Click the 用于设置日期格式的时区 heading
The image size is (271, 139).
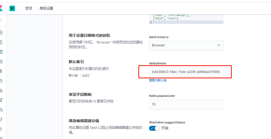click(89, 36)
